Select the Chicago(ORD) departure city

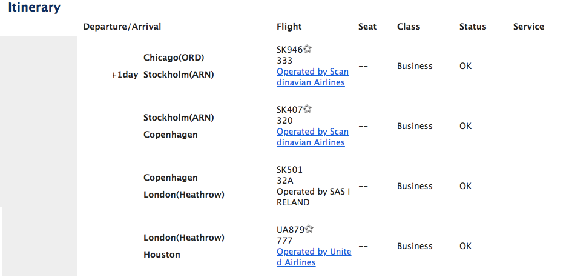(x=174, y=58)
